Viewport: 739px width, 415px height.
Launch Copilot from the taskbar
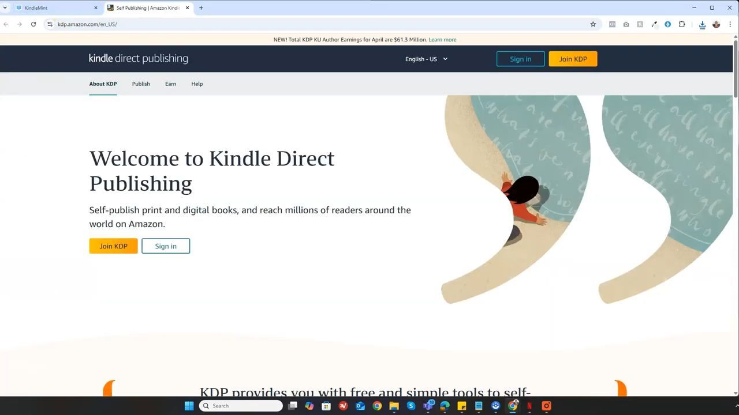click(x=309, y=406)
